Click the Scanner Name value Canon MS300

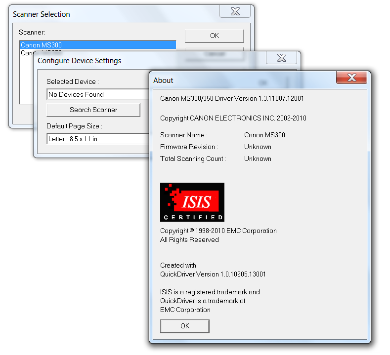[x=264, y=135]
